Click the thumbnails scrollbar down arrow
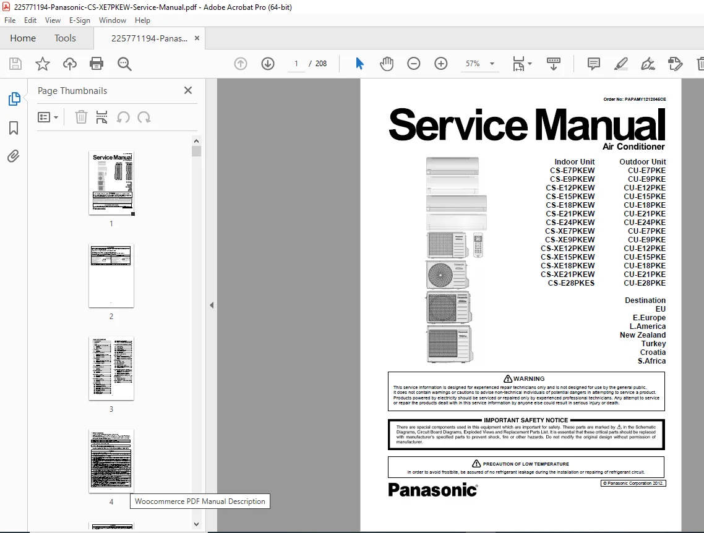This screenshot has height=533, width=704. pyautogui.click(x=196, y=524)
